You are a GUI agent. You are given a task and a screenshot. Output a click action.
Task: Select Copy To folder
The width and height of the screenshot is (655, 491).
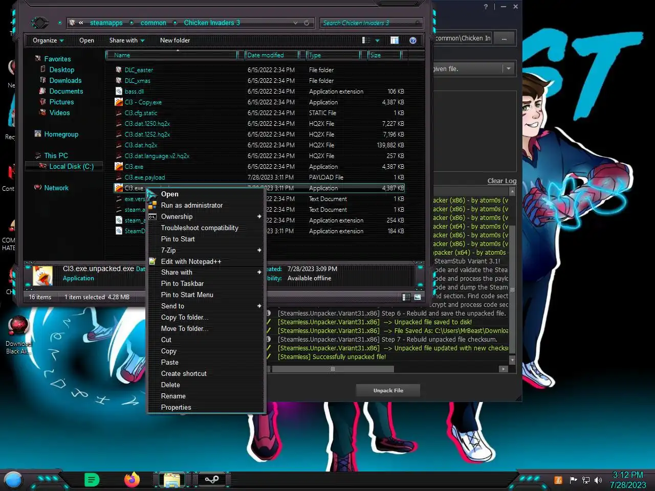(x=206, y=318)
